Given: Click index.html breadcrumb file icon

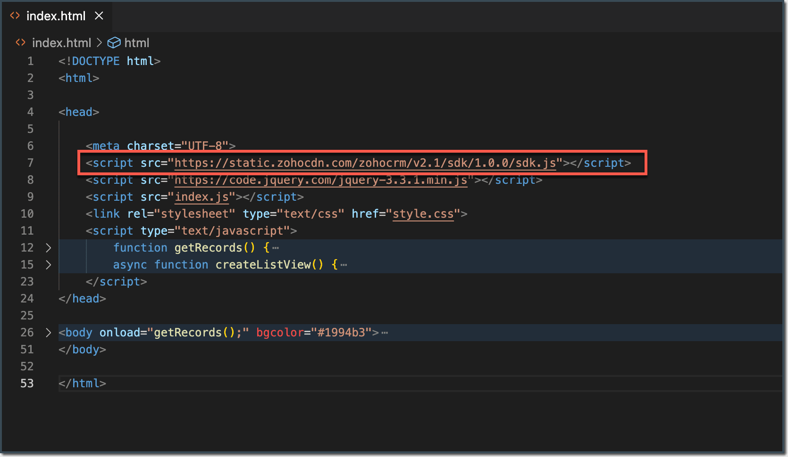Looking at the screenshot, I should coord(20,43).
